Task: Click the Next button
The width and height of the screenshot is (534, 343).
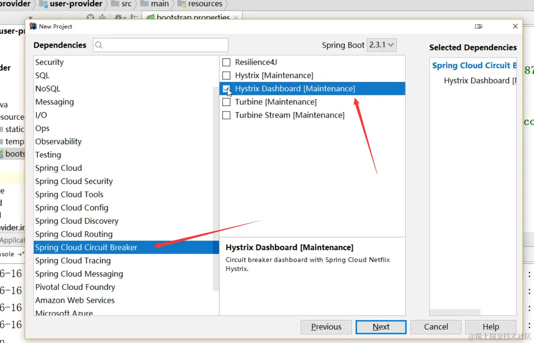Action: 381,327
